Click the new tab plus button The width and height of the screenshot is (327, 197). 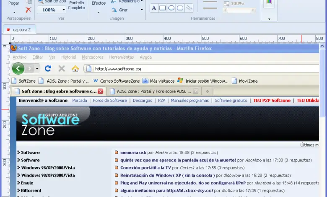(x=207, y=91)
